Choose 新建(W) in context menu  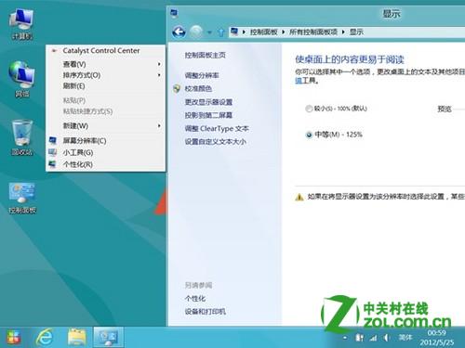[105, 126]
